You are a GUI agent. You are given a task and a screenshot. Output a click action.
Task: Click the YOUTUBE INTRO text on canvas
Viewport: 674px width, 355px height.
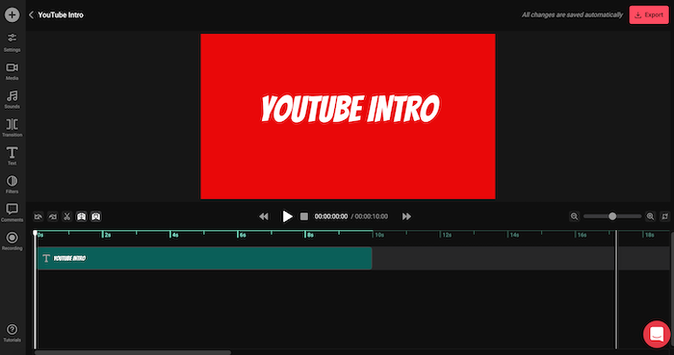pyautogui.click(x=350, y=109)
